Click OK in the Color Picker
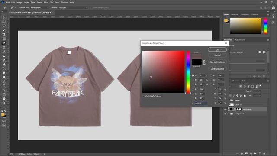 217,50
